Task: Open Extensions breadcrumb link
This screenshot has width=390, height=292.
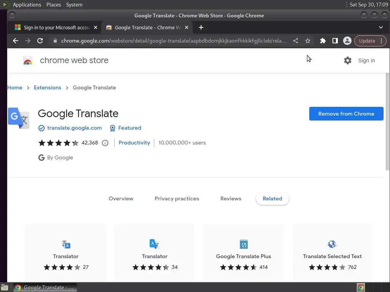Action: pos(48,88)
